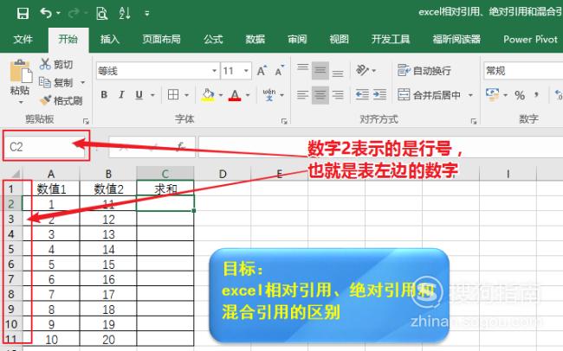This screenshot has width=563, height=351.
Task: Open the Power Pivot ribbon tab
Action: [x=530, y=39]
